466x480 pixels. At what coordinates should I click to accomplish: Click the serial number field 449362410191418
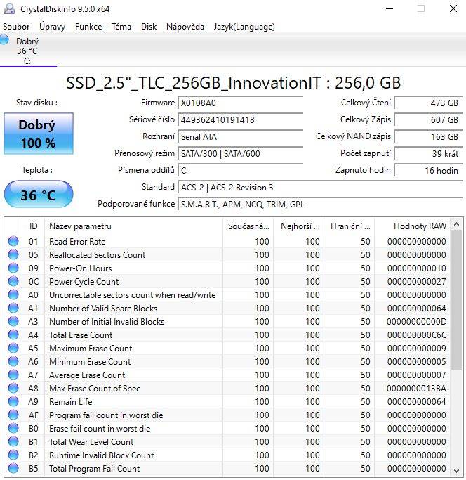pyautogui.click(x=240, y=119)
